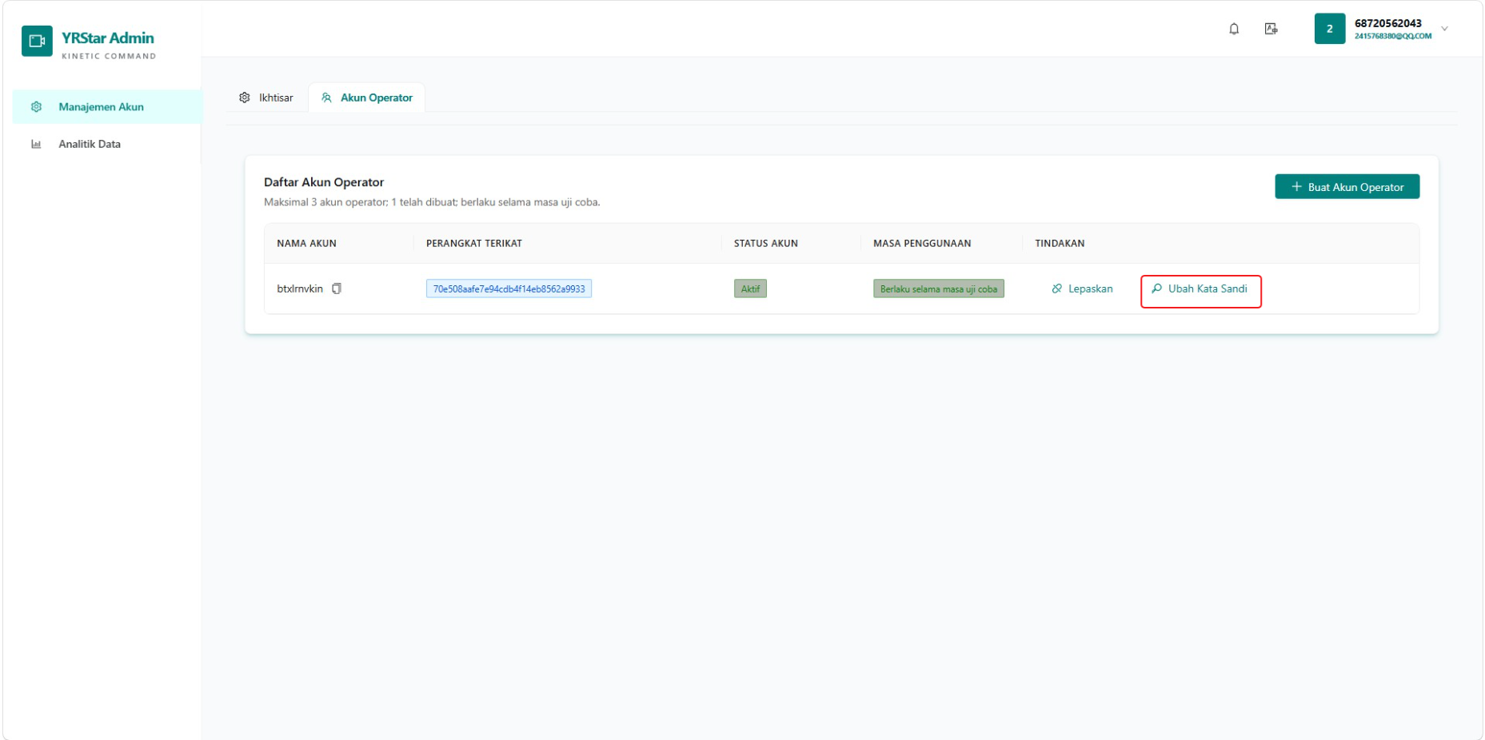Open Manajemen Akun in the sidebar
1485x740 pixels.
tap(106, 107)
